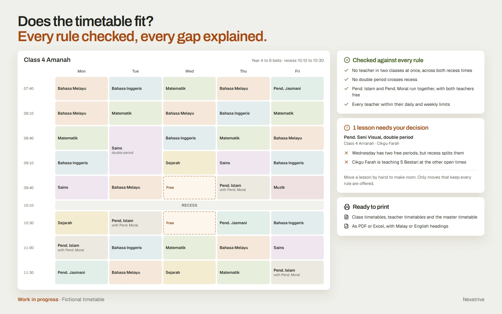Select Monday 07:40 Bahasa Melayu lesson
The image size is (502, 314).
pos(82,89)
